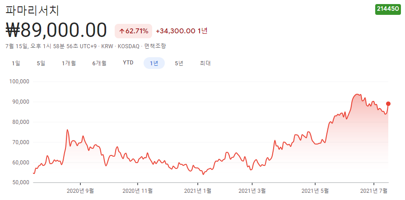Click the KOSDAQ exchange label
The image size is (405, 200).
pos(128,47)
